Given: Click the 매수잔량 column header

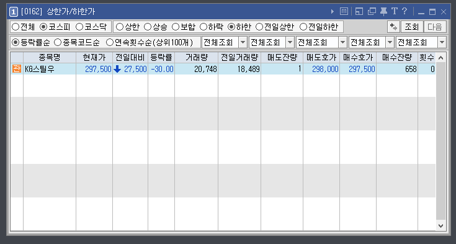Looking at the screenshot, I should click(397, 58).
